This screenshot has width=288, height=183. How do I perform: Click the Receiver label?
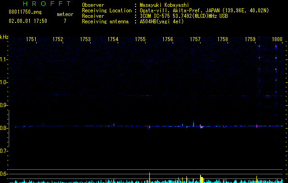pos(93,16)
